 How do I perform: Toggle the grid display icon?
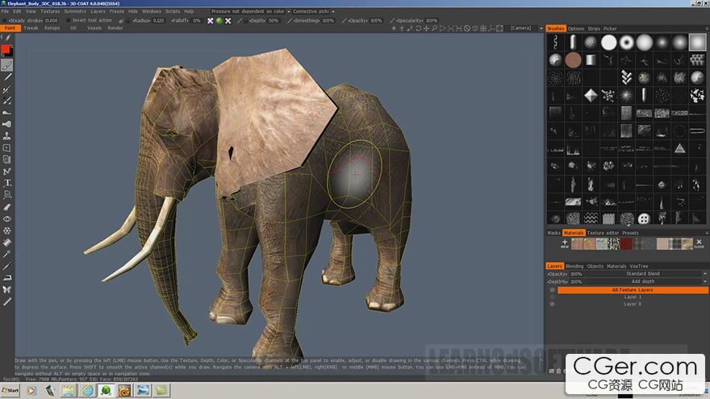tap(483, 28)
